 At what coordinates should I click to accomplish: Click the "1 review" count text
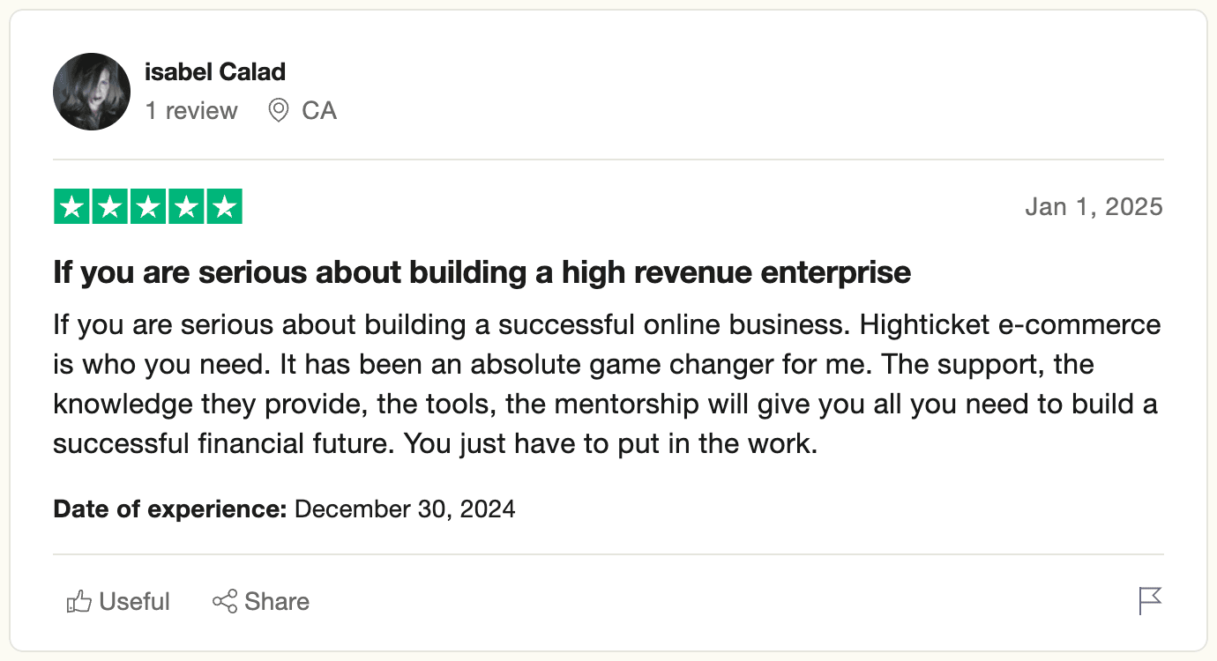191,111
